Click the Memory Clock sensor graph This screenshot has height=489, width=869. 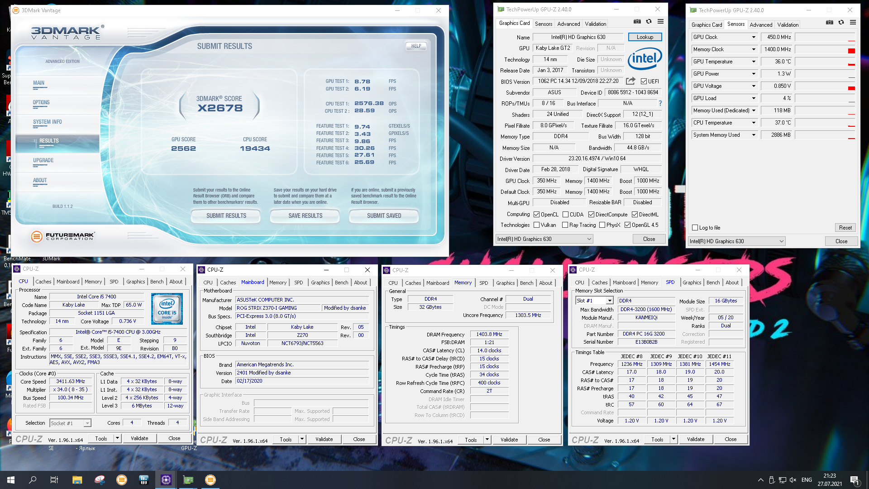tap(825, 49)
